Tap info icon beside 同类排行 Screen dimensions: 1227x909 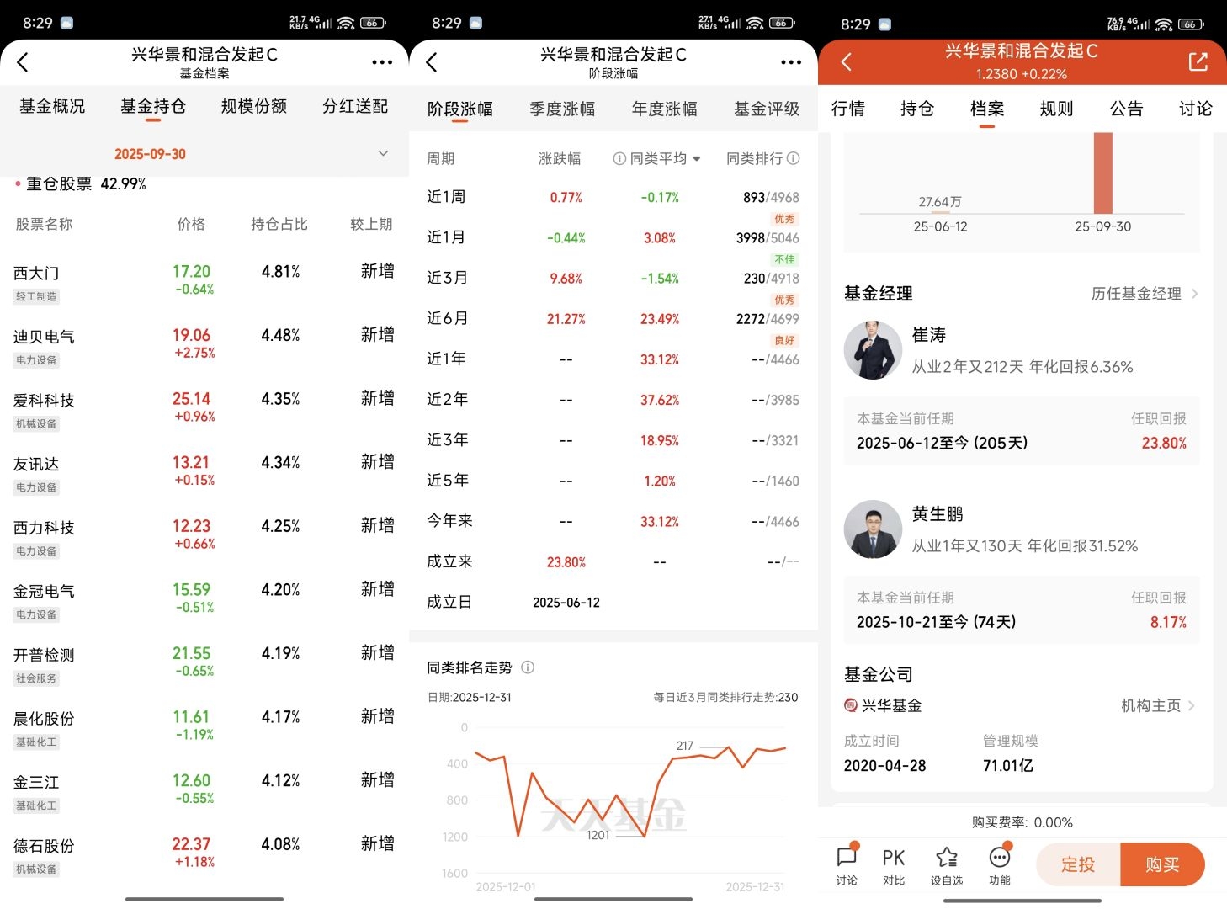tap(793, 158)
